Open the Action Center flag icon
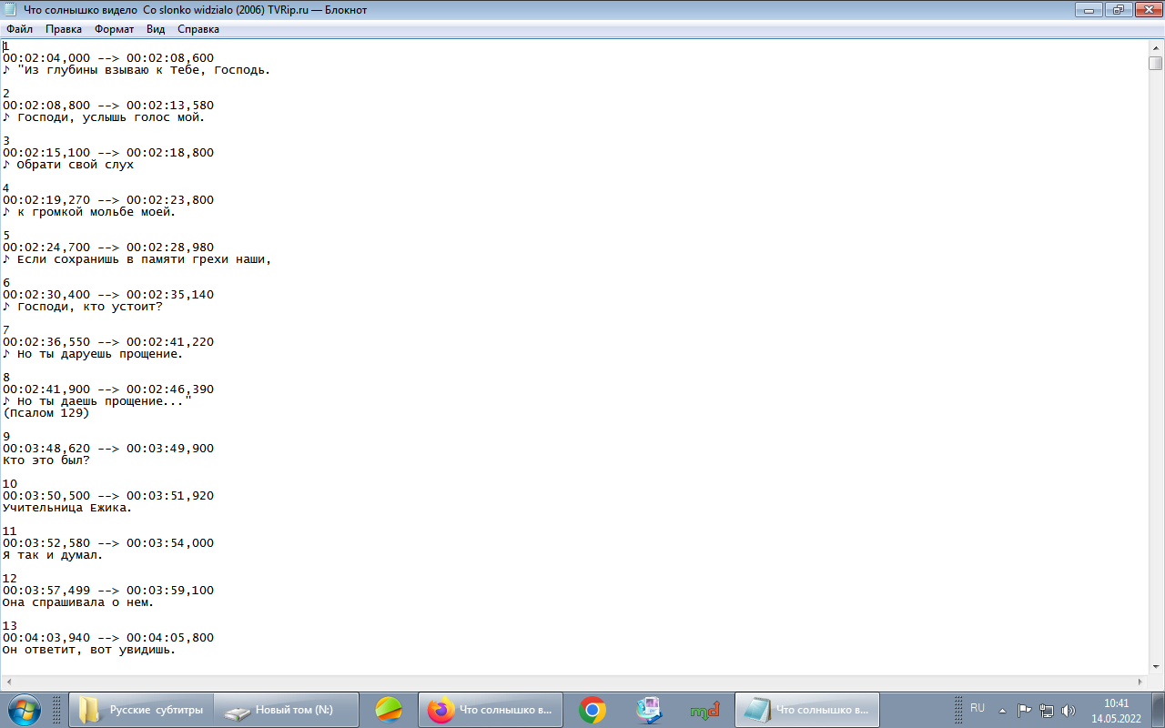The height and width of the screenshot is (728, 1165). point(1025,710)
